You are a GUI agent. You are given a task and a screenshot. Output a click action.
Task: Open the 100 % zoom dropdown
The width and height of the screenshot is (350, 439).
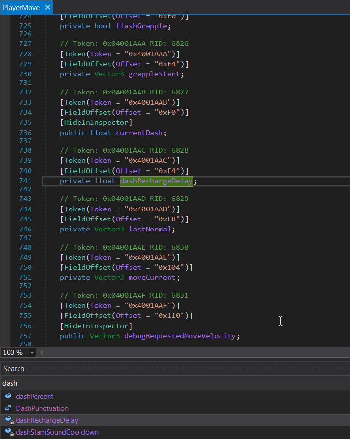tap(32, 353)
